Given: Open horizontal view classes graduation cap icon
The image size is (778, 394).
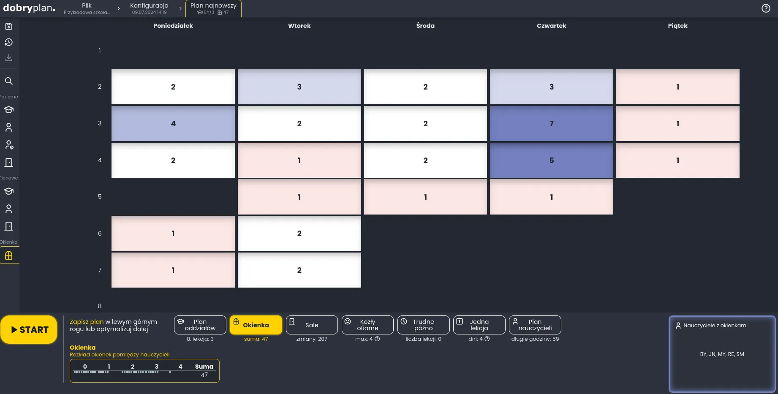Looking at the screenshot, I should (8, 110).
